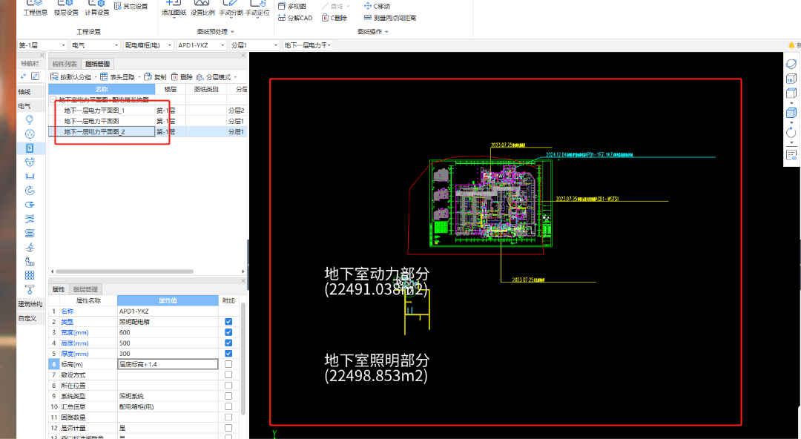Click C删除 delete tool
The height and width of the screenshot is (439, 801).
pyautogui.click(x=334, y=18)
